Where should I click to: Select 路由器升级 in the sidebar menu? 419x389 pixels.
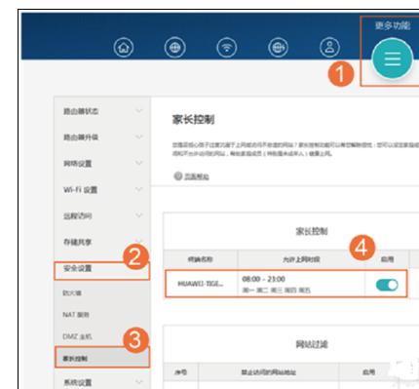pyautogui.click(x=81, y=137)
